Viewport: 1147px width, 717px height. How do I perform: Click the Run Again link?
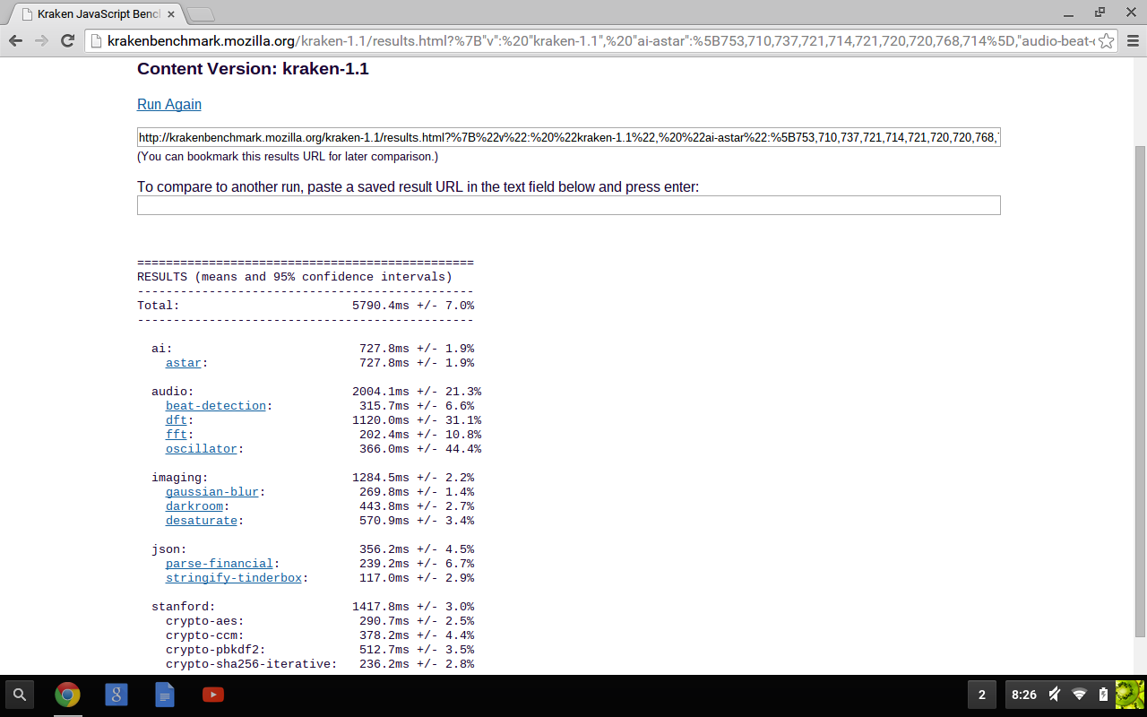(x=169, y=105)
